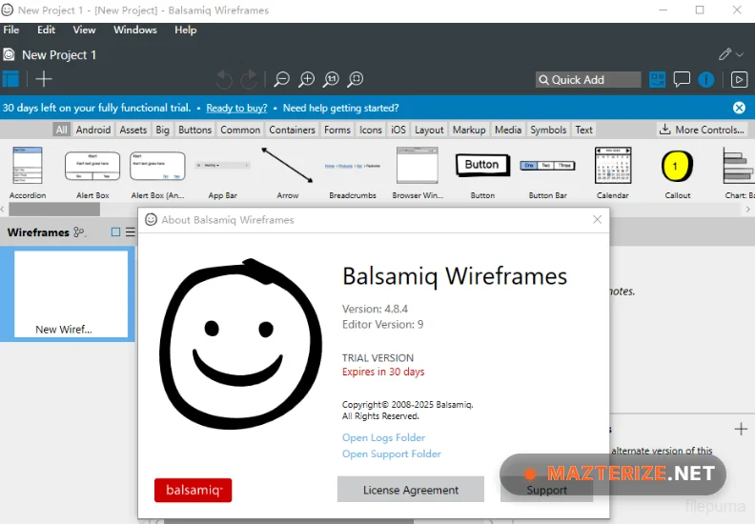Select the New Wireframe thumbnail

click(x=71, y=293)
